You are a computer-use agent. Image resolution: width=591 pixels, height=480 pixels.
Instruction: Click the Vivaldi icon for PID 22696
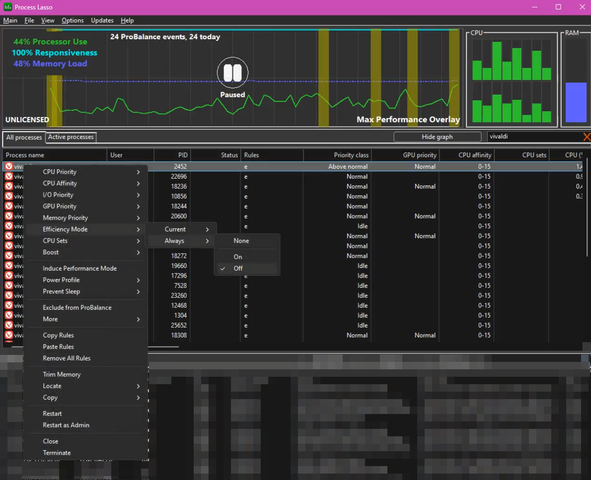pos(8,176)
